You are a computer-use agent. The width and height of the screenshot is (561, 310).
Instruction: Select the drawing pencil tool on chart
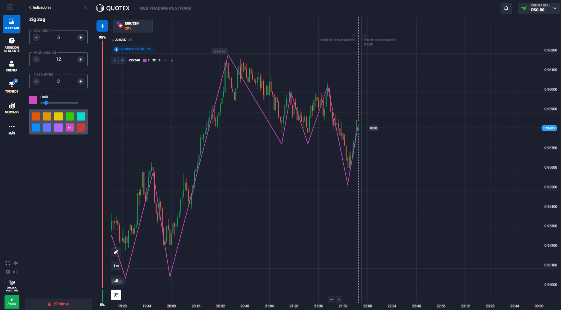point(116,252)
